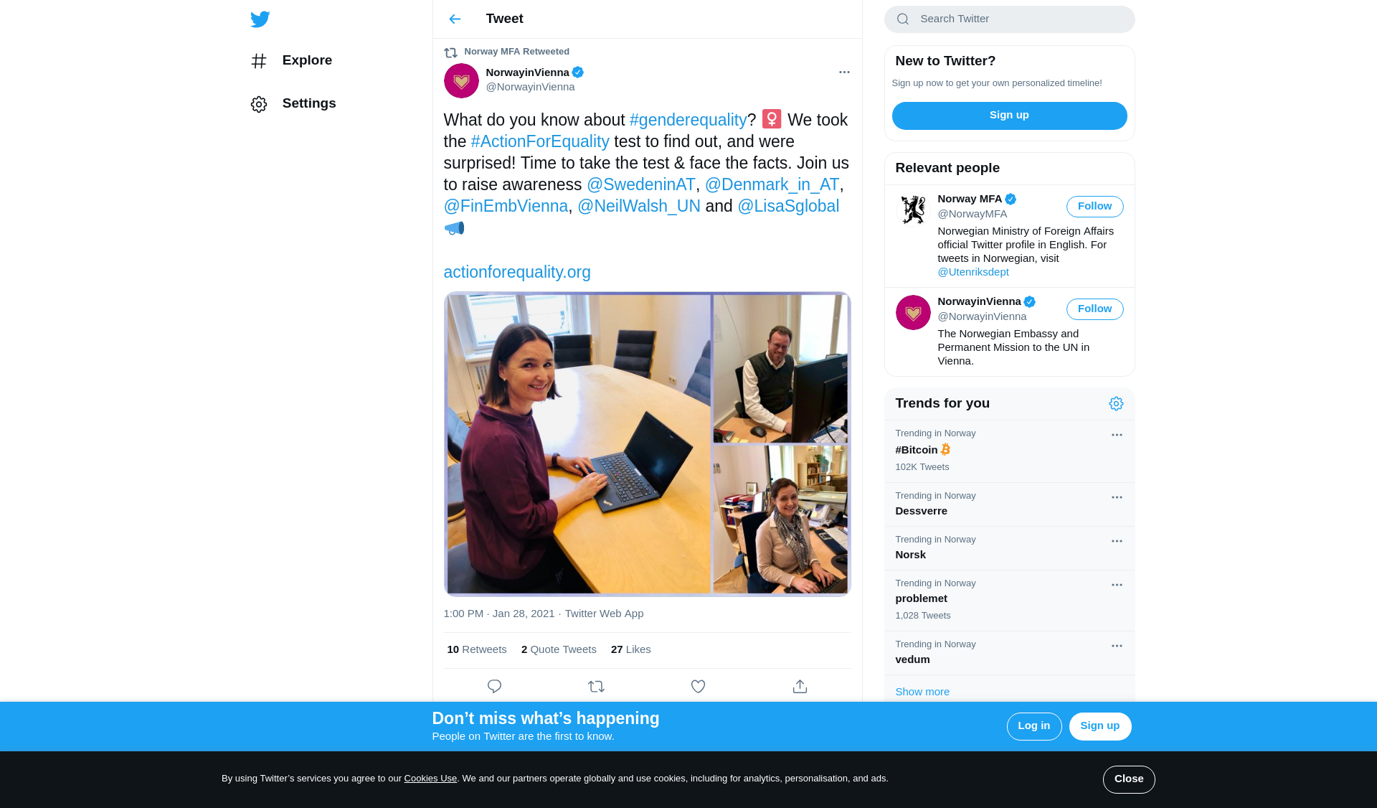
Task: Open more options for #Bitcoin trend
Action: [1117, 435]
